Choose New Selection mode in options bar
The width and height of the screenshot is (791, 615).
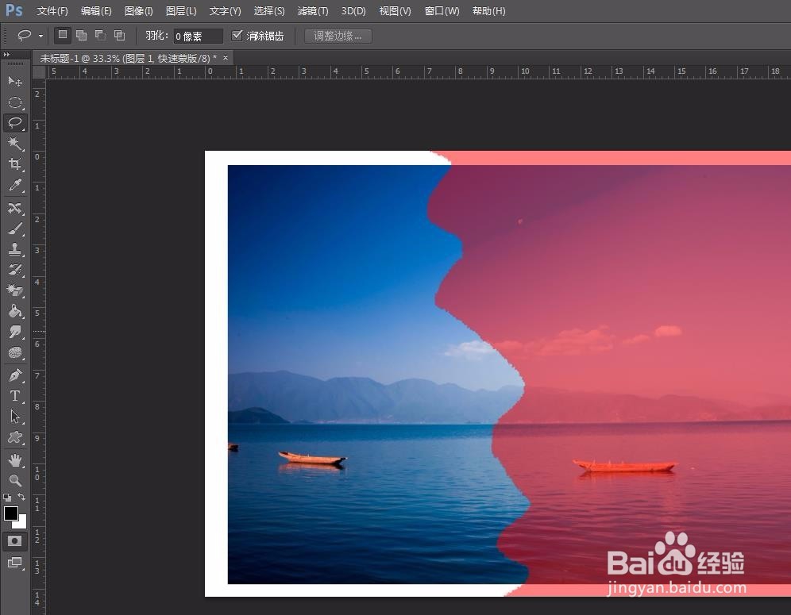coord(63,35)
